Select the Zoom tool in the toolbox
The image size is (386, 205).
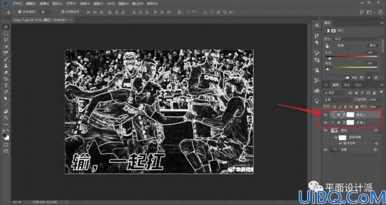click(x=7, y=118)
